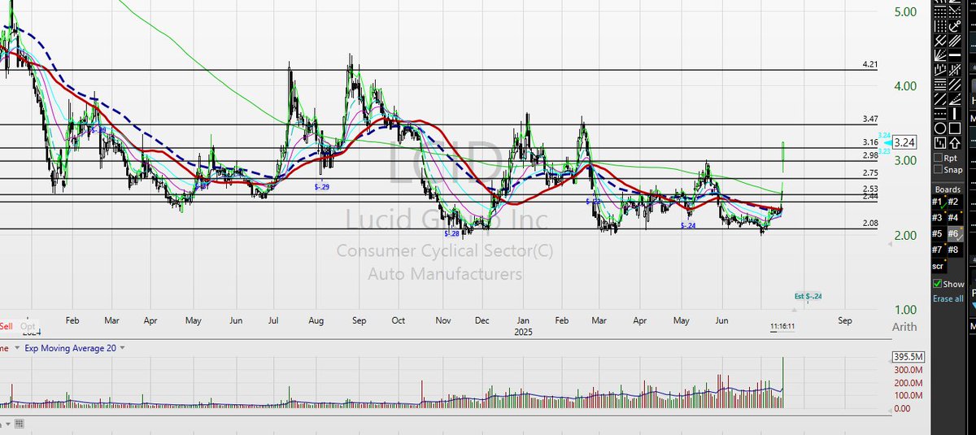Screen dimensions: 976x435
Task: Enable the Snap checkbox
Action: (938, 170)
